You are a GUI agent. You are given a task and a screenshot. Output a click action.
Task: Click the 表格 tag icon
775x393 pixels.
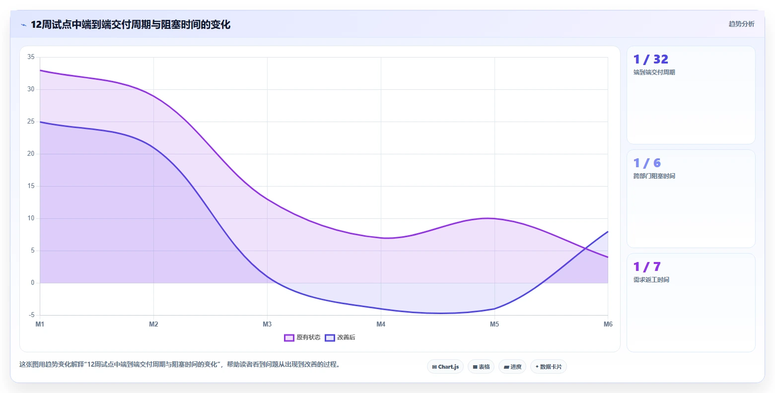pos(475,367)
